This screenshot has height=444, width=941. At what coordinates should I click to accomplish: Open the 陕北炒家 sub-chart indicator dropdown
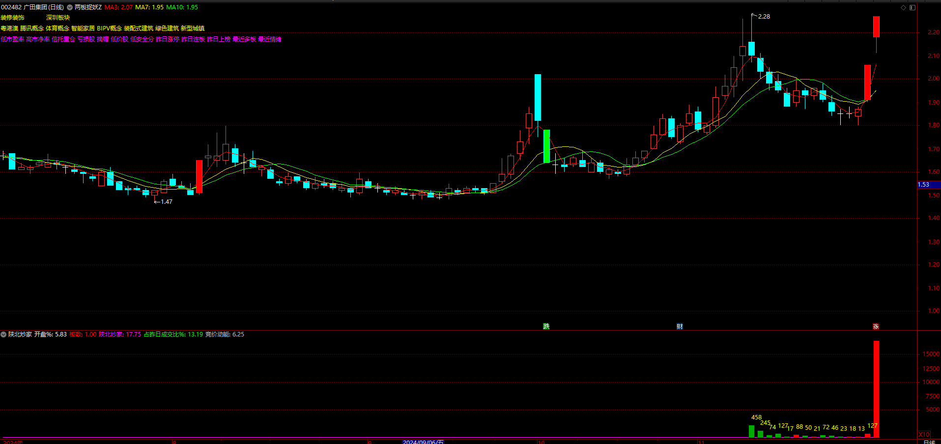(3, 334)
